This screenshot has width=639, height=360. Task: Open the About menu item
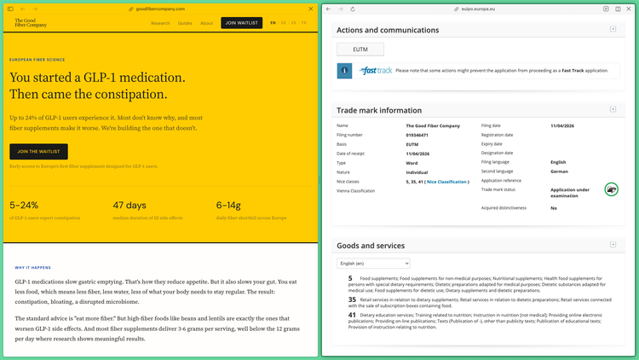click(x=207, y=23)
